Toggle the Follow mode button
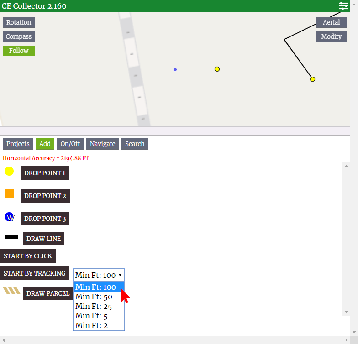 pos(19,51)
